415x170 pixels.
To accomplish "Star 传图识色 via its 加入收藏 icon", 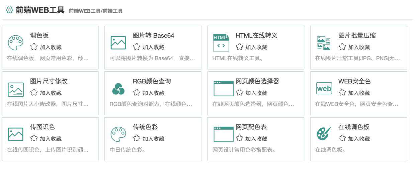I will (34, 138).
